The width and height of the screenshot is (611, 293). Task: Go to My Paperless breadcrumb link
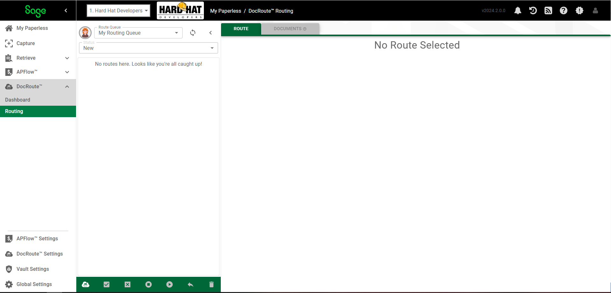click(226, 11)
